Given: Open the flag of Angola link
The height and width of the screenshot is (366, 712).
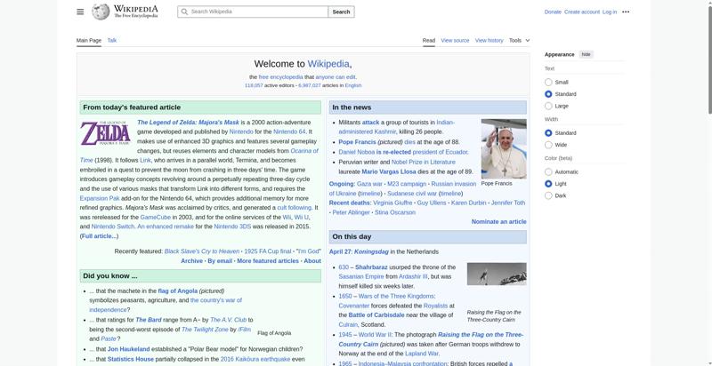Looking at the screenshot, I should [x=177, y=290].
